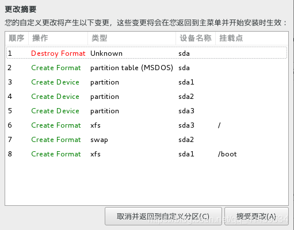Select the swap format row

pyautogui.click(x=147, y=140)
